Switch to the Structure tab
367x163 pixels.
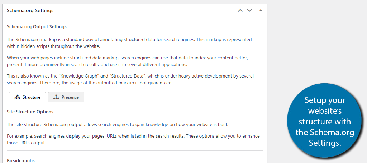pos(27,97)
